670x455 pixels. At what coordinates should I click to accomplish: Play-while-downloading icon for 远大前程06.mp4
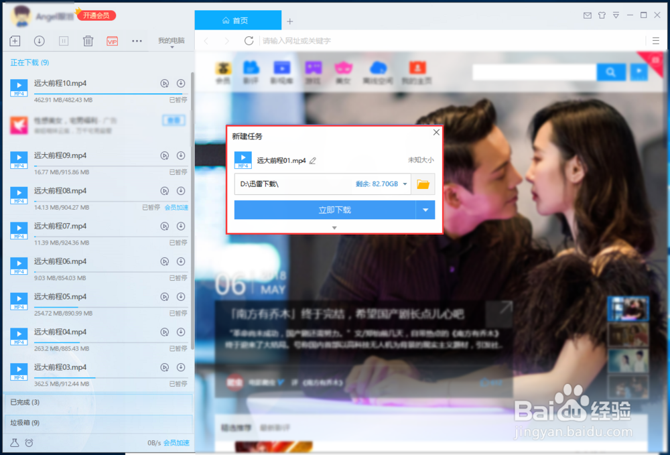[165, 261]
